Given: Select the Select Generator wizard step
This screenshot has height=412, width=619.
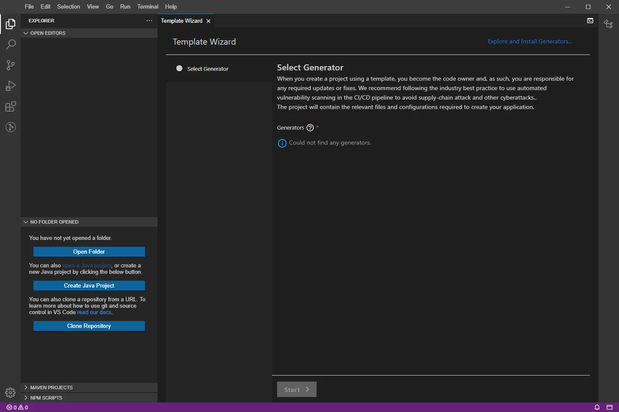Looking at the screenshot, I should point(208,69).
